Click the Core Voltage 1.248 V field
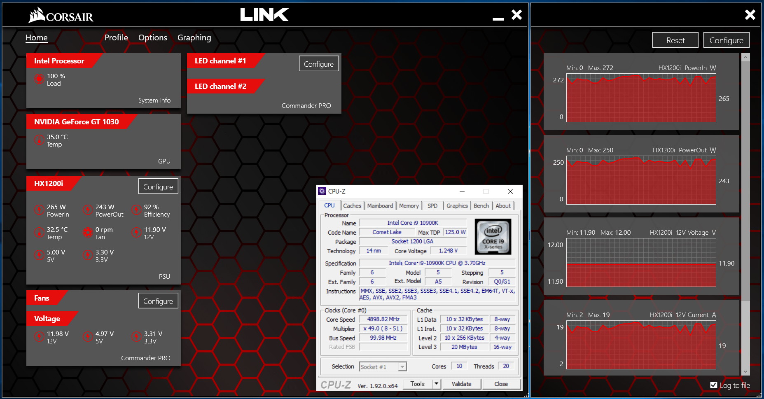 pos(448,251)
